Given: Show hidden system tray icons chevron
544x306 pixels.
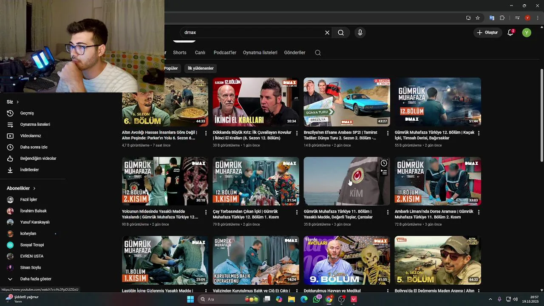Looking at the screenshot, I should pos(490,299).
